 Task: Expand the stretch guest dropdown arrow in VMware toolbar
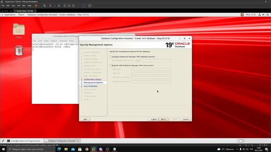point(93,5)
